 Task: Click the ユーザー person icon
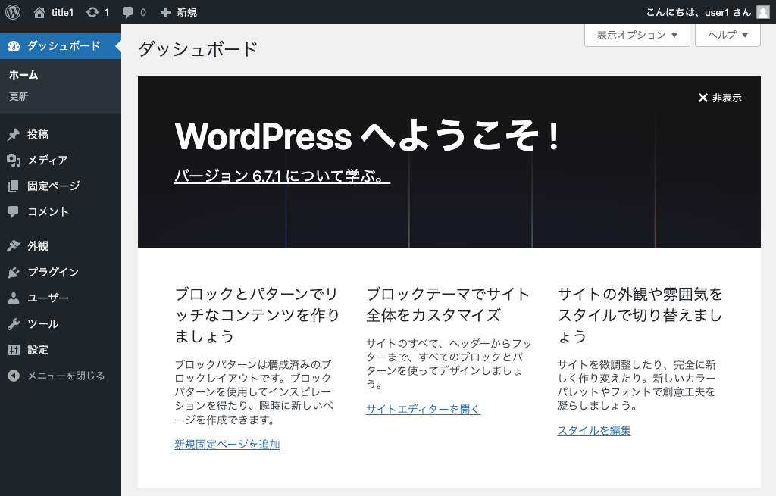tap(14, 298)
